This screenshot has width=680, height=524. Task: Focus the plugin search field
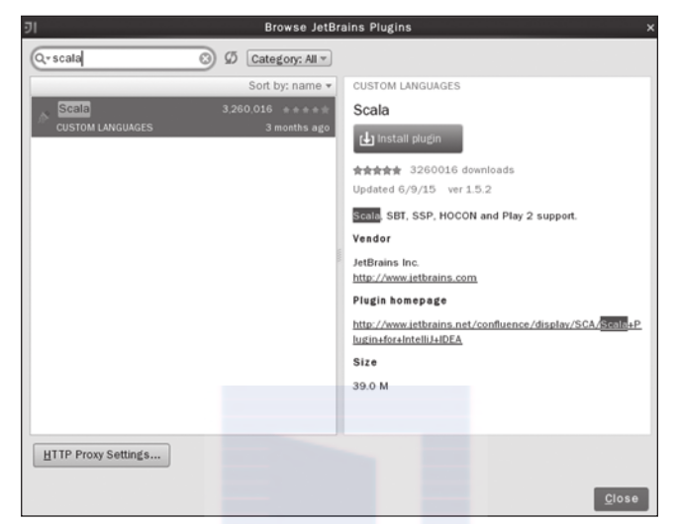(x=123, y=58)
